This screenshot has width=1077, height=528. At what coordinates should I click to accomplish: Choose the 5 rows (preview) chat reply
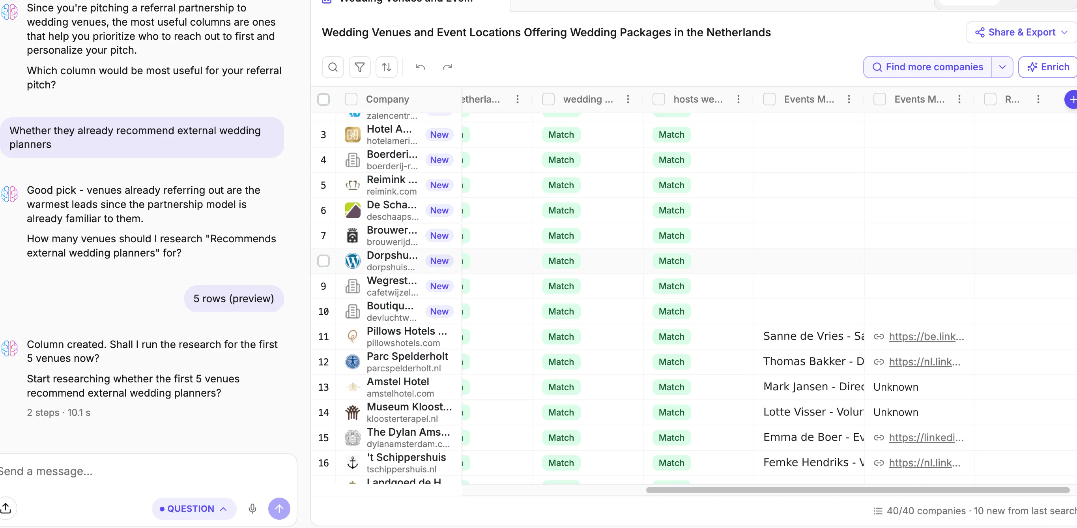tap(234, 298)
